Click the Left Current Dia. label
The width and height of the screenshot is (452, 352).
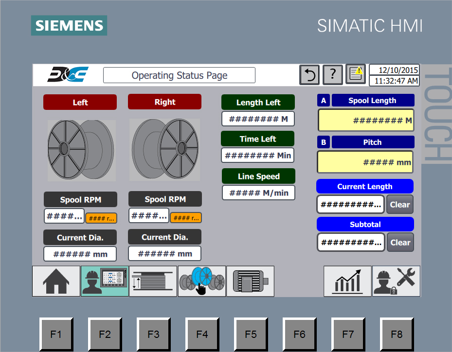tap(80, 237)
